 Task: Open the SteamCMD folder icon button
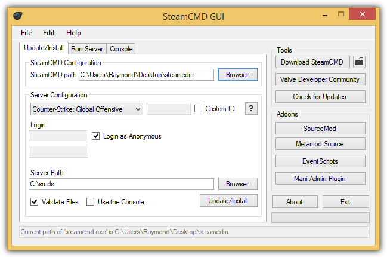(x=359, y=62)
